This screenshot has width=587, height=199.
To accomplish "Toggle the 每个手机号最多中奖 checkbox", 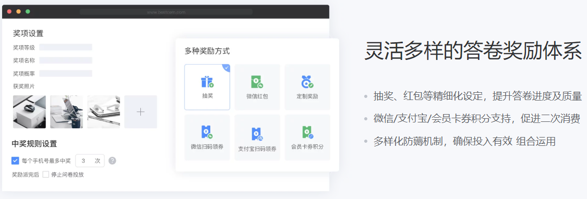I will 15,160.
